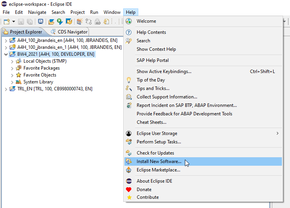Viewport: 290px width, 208px height.
Task: Select Report Incident on SAP BTP entry
Action: pos(203,105)
